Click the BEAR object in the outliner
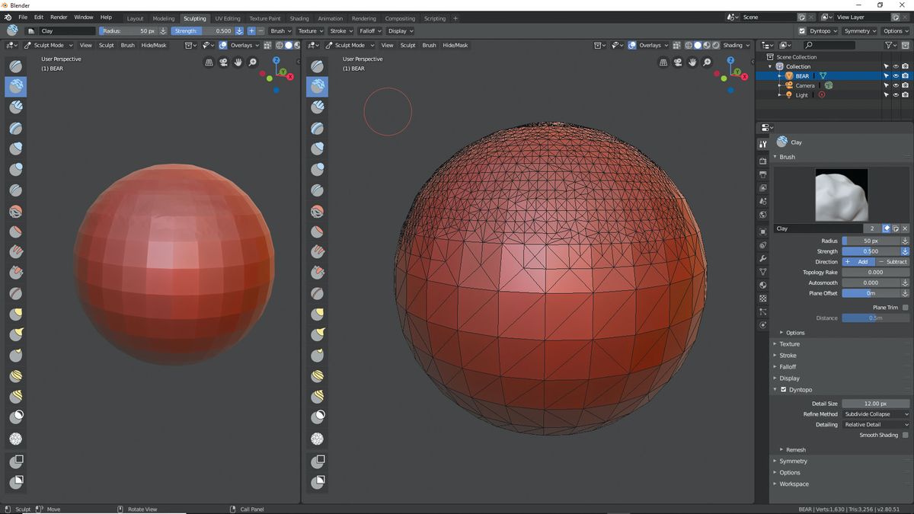The width and height of the screenshot is (914, 514). [802, 75]
